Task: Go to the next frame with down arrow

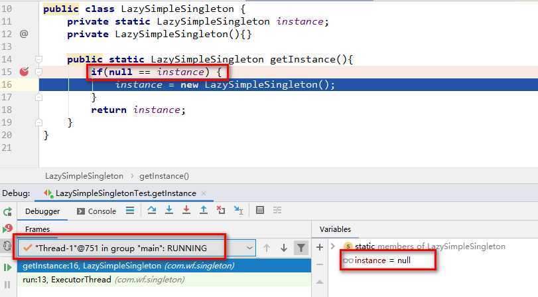Action: pos(284,248)
